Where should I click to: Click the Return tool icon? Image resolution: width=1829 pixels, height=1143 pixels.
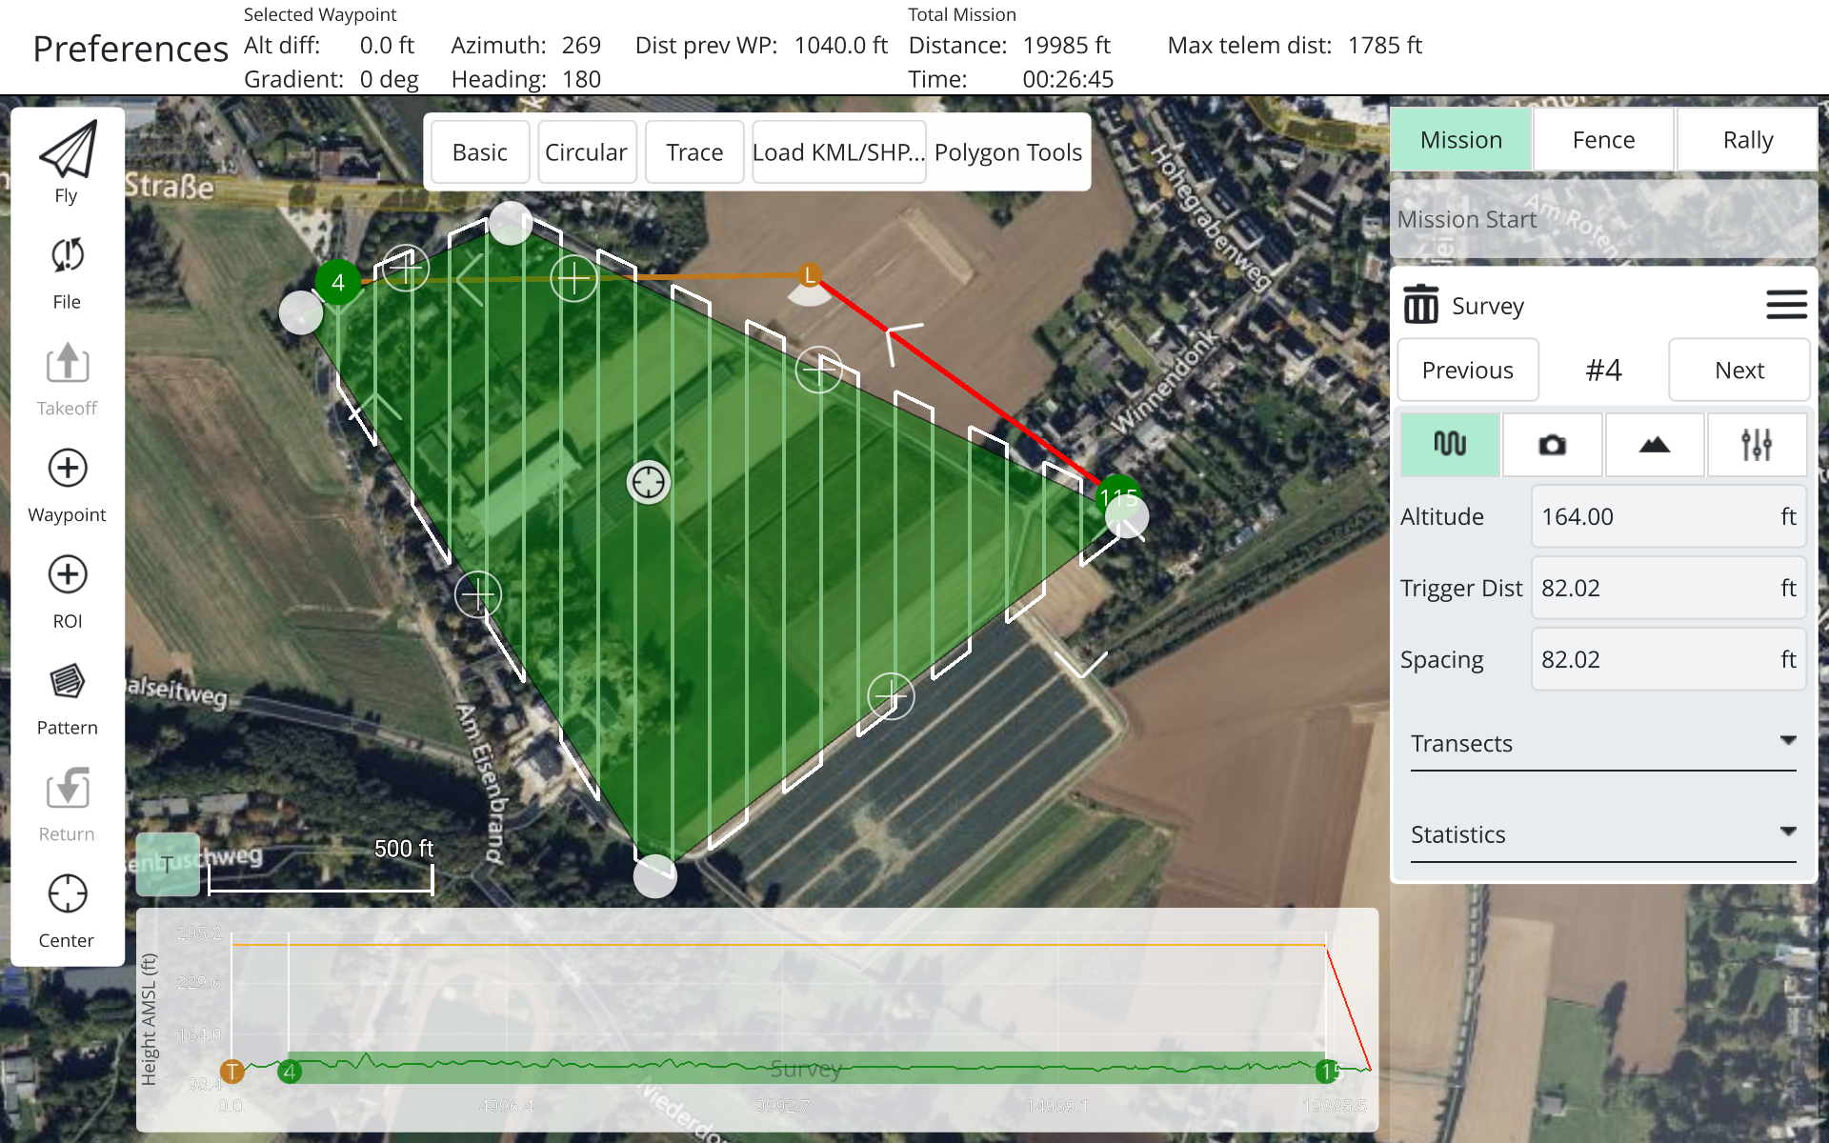click(x=67, y=789)
